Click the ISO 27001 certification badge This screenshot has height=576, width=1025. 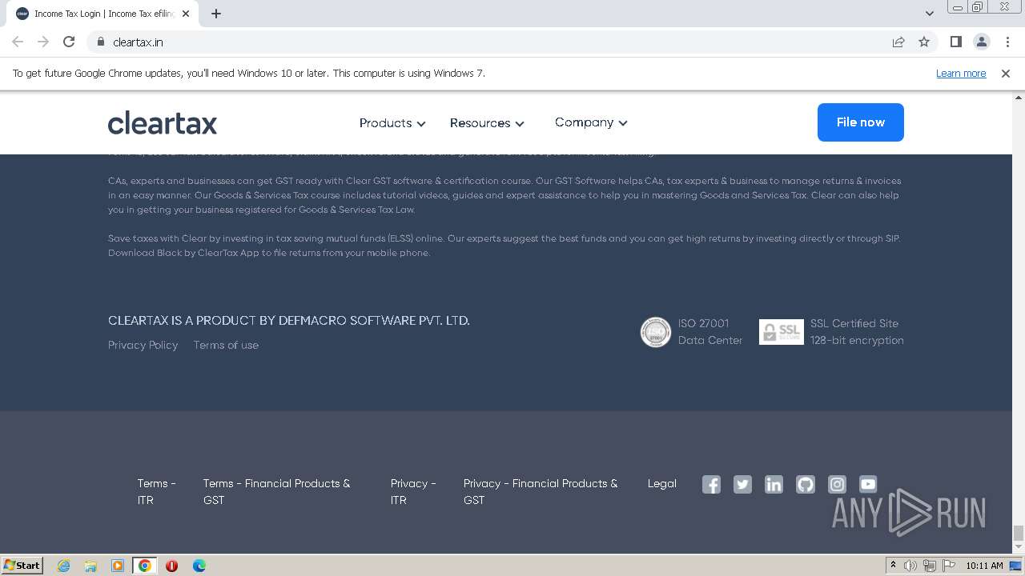point(655,332)
